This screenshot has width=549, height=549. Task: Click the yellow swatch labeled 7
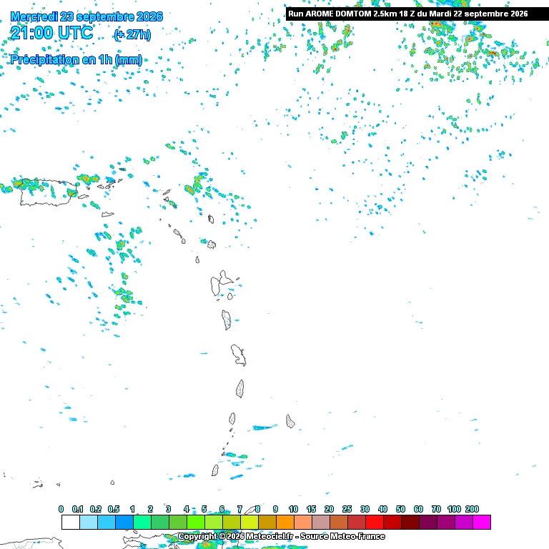tap(249, 522)
